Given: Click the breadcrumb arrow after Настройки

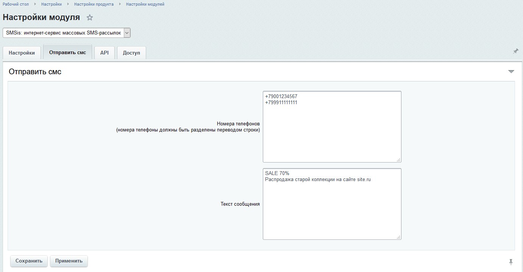Looking at the screenshot, I should [68, 4].
